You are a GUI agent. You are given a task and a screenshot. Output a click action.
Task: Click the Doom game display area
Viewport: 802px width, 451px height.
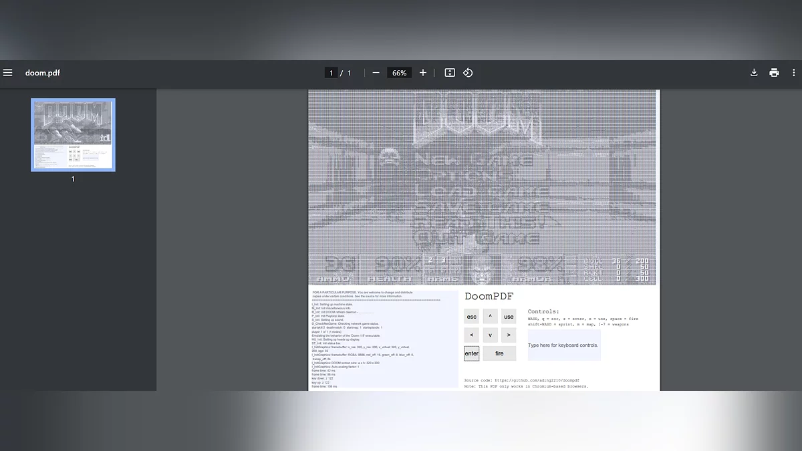482,187
